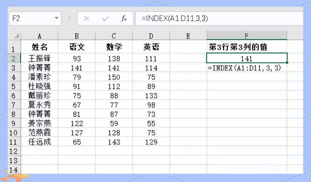Select column E header
Viewport: 311px width, 182px height.
click(188, 36)
